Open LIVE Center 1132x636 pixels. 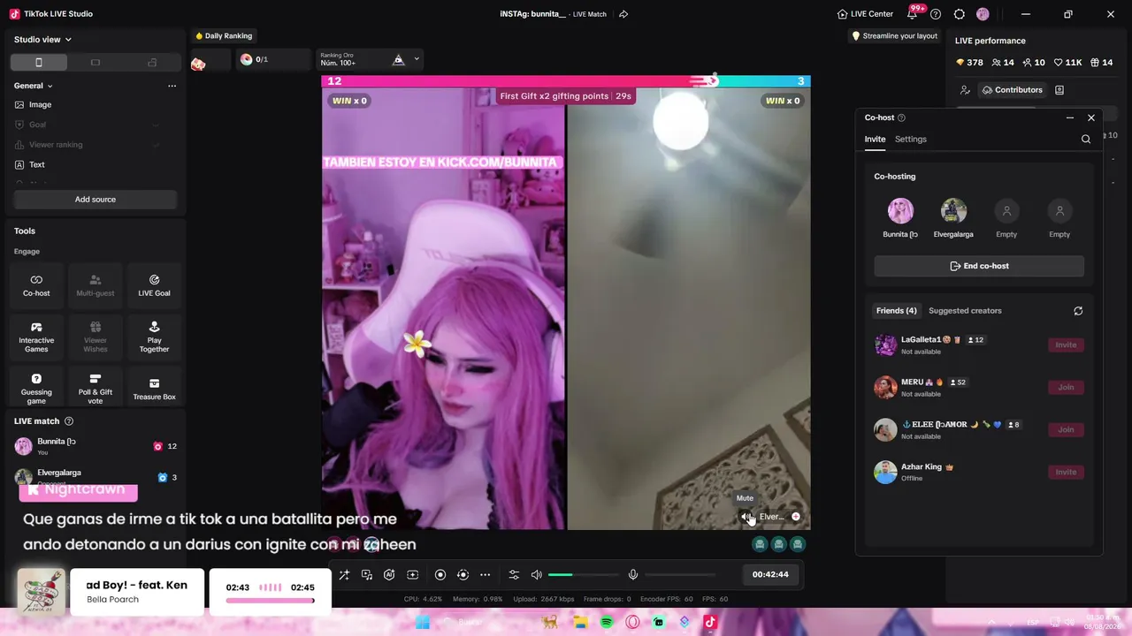click(x=865, y=14)
